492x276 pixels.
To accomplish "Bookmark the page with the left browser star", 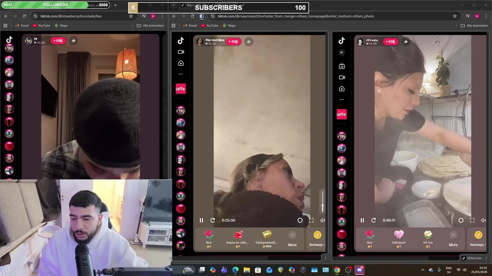I will point(131,16).
